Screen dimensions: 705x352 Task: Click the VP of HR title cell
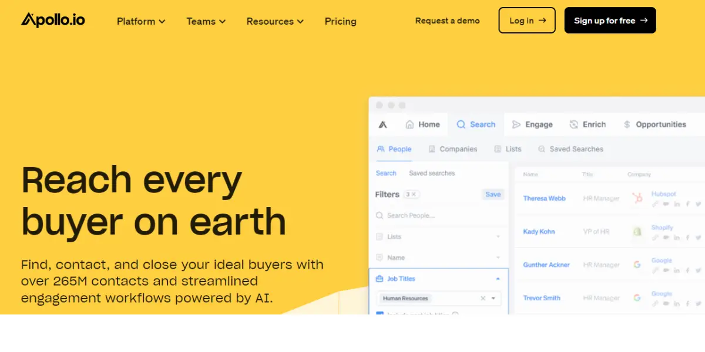click(596, 232)
